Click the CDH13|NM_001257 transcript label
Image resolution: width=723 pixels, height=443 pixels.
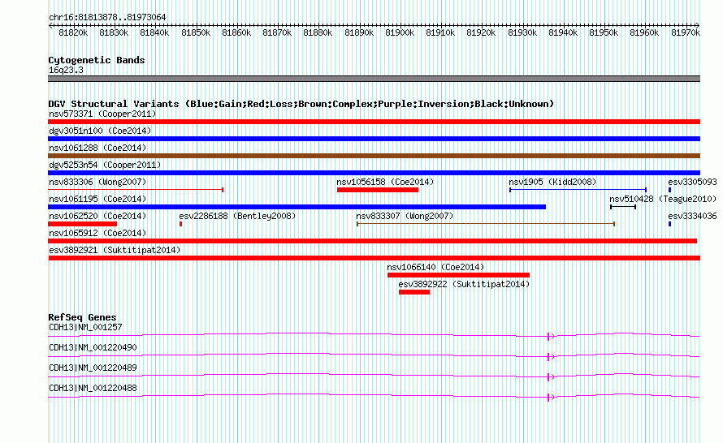pos(85,327)
